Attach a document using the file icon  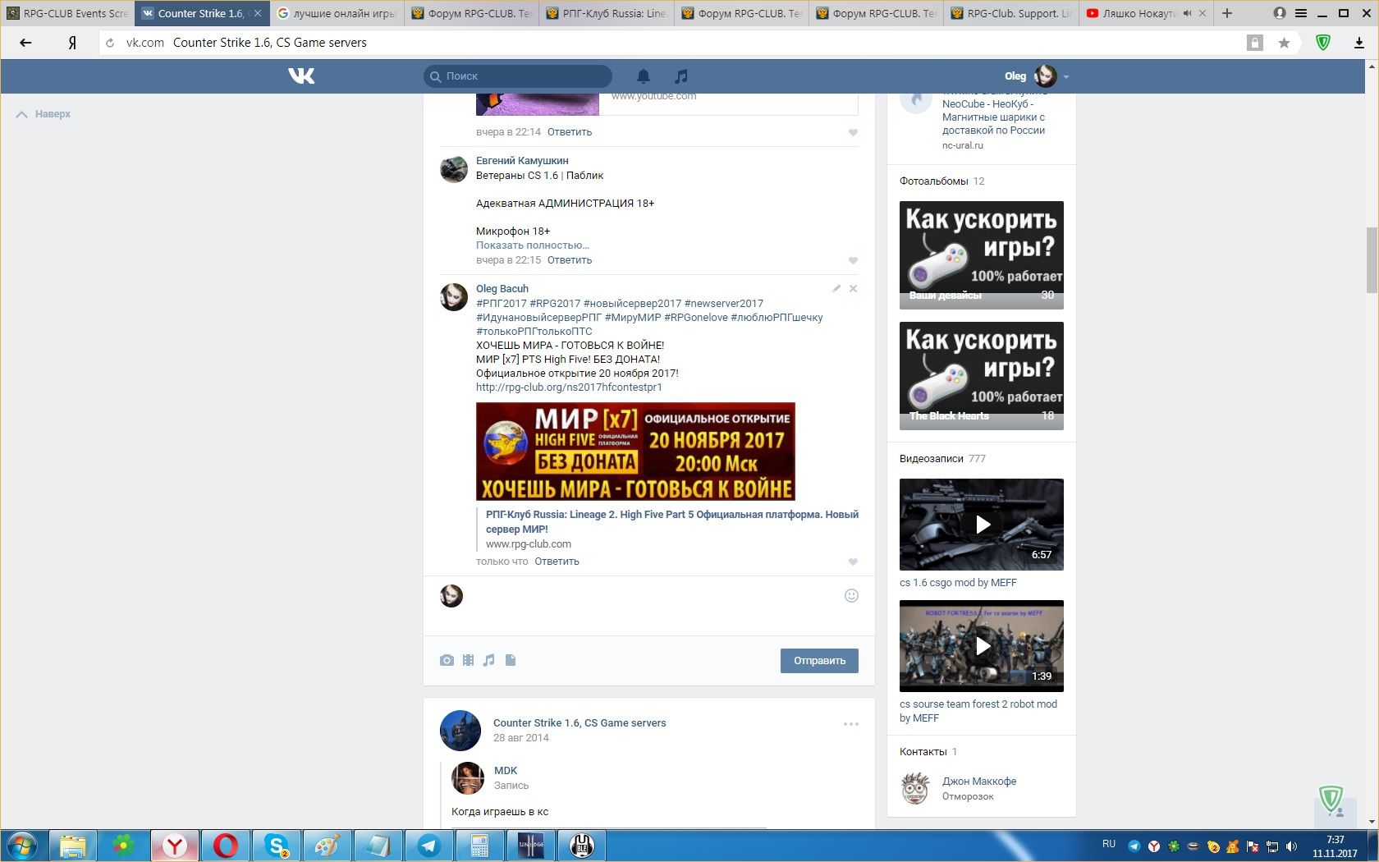click(x=511, y=660)
